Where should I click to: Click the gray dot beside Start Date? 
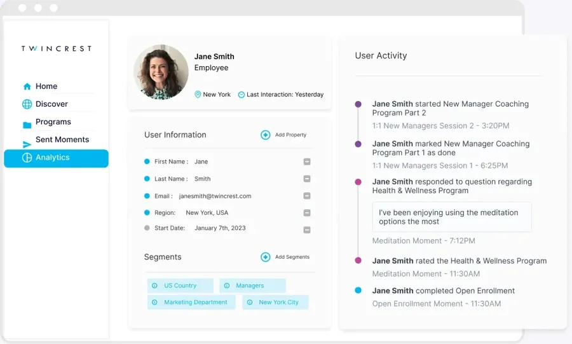[147, 228]
